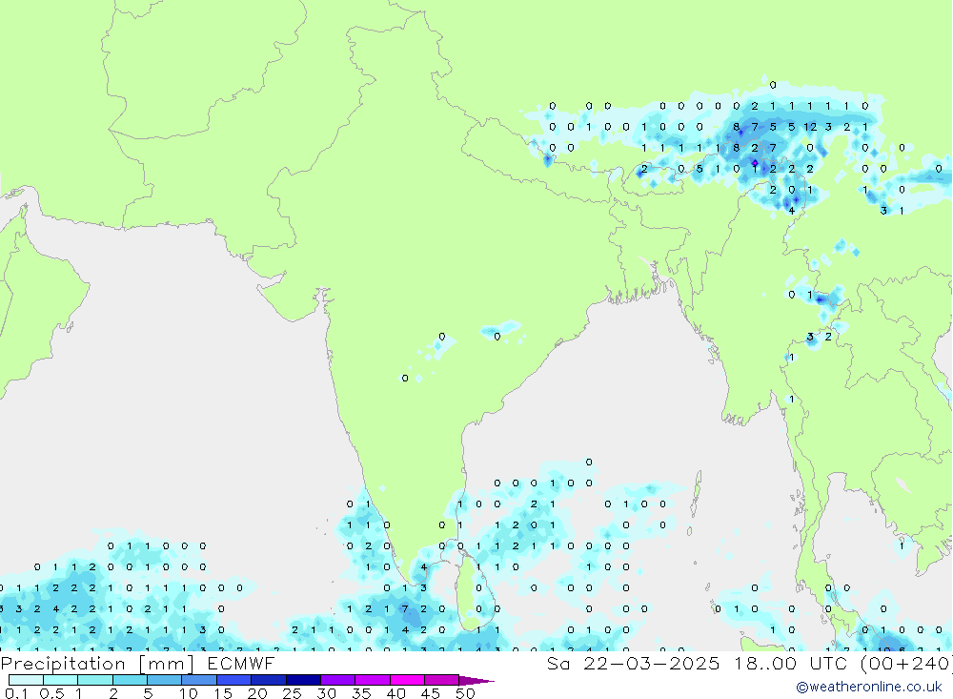This screenshot has width=953, height=699.
Task: Click the "30" legend scale label
Action: point(326,693)
